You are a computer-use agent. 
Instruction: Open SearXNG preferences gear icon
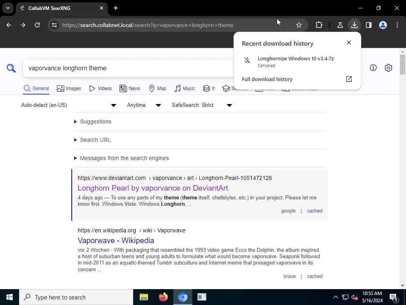pyautogui.click(x=388, y=68)
